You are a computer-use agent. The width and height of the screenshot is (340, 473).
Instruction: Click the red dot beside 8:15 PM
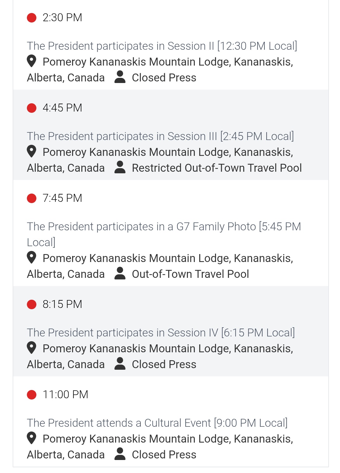click(32, 304)
